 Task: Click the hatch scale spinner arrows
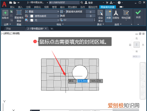(x=94, y=20)
